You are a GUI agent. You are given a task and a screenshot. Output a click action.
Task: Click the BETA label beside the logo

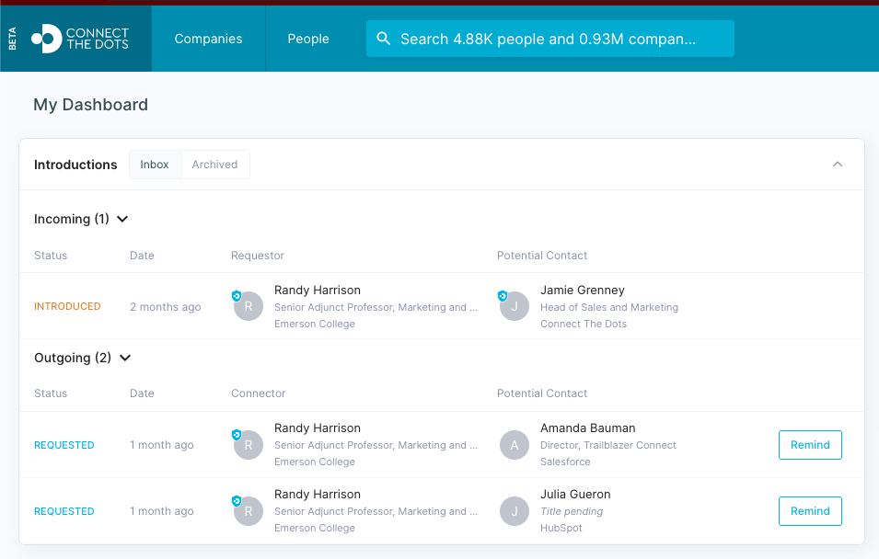(x=12, y=39)
